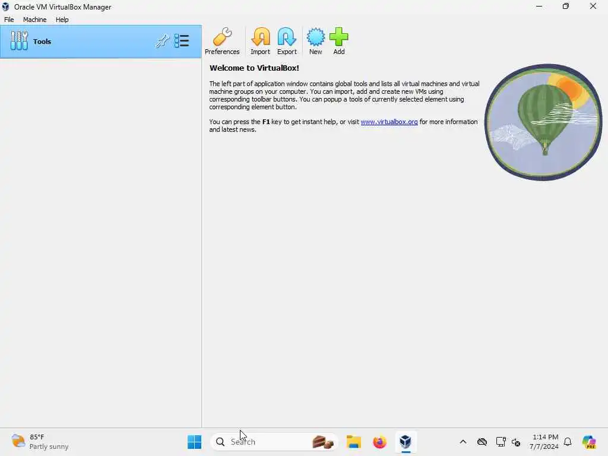Restore down the VirtualBox Manager window
The width and height of the screenshot is (608, 456).
tap(566, 7)
